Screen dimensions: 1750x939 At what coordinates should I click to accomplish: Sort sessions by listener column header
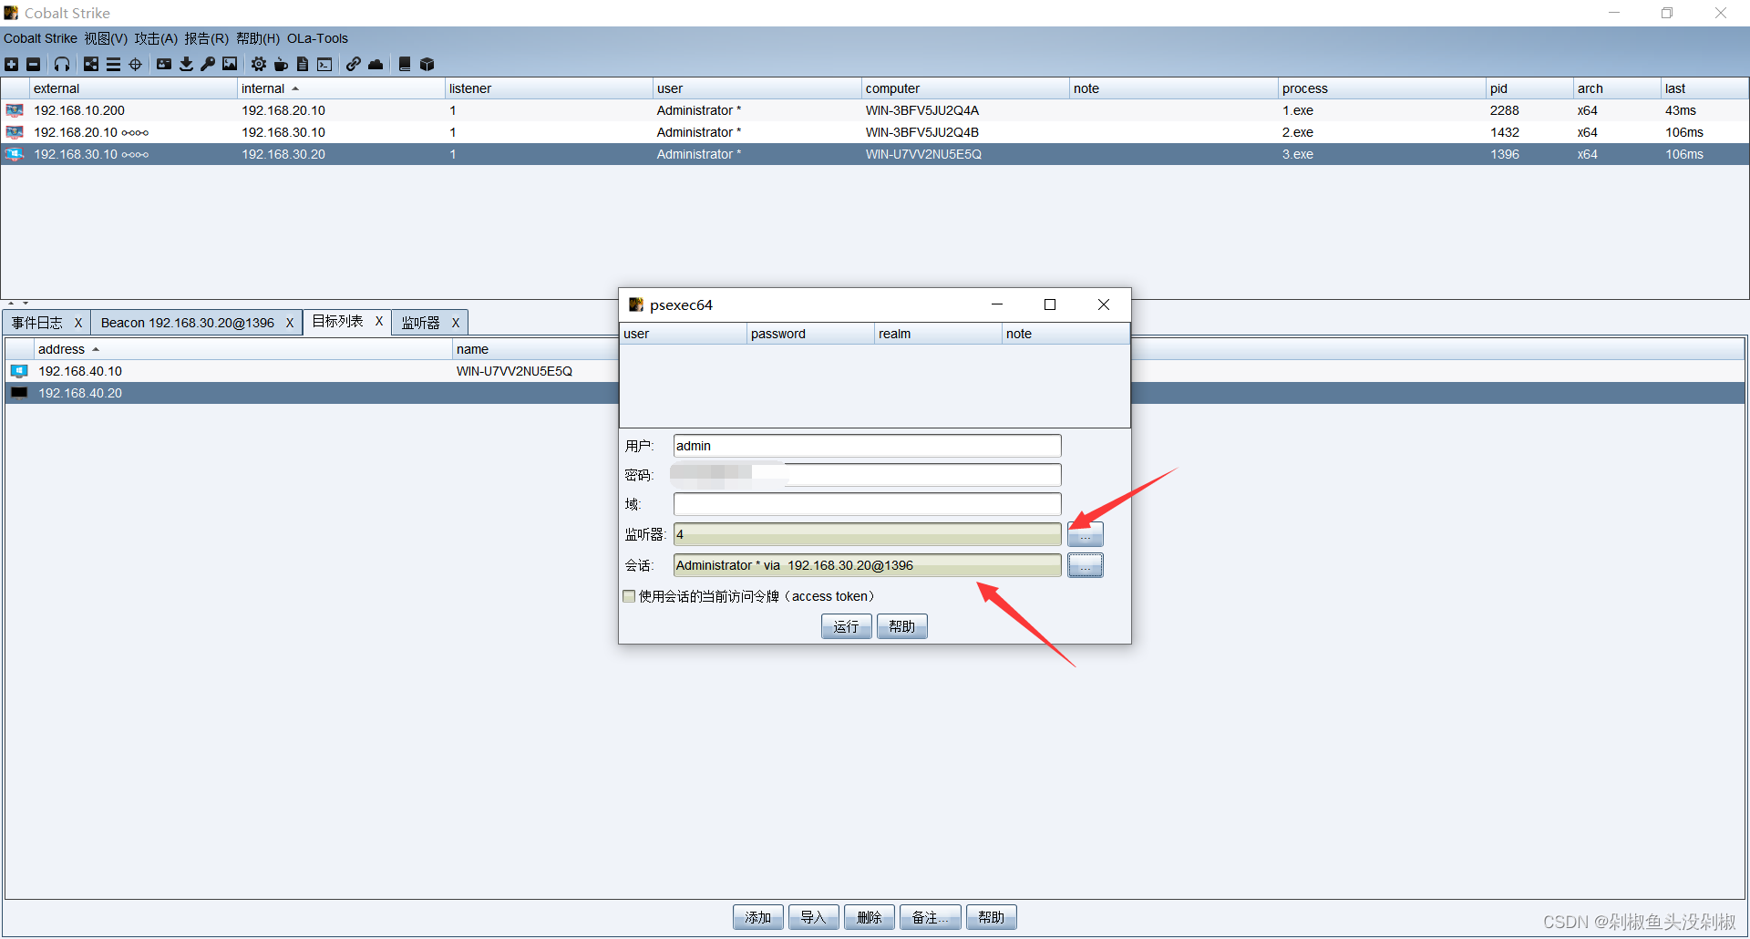point(548,88)
